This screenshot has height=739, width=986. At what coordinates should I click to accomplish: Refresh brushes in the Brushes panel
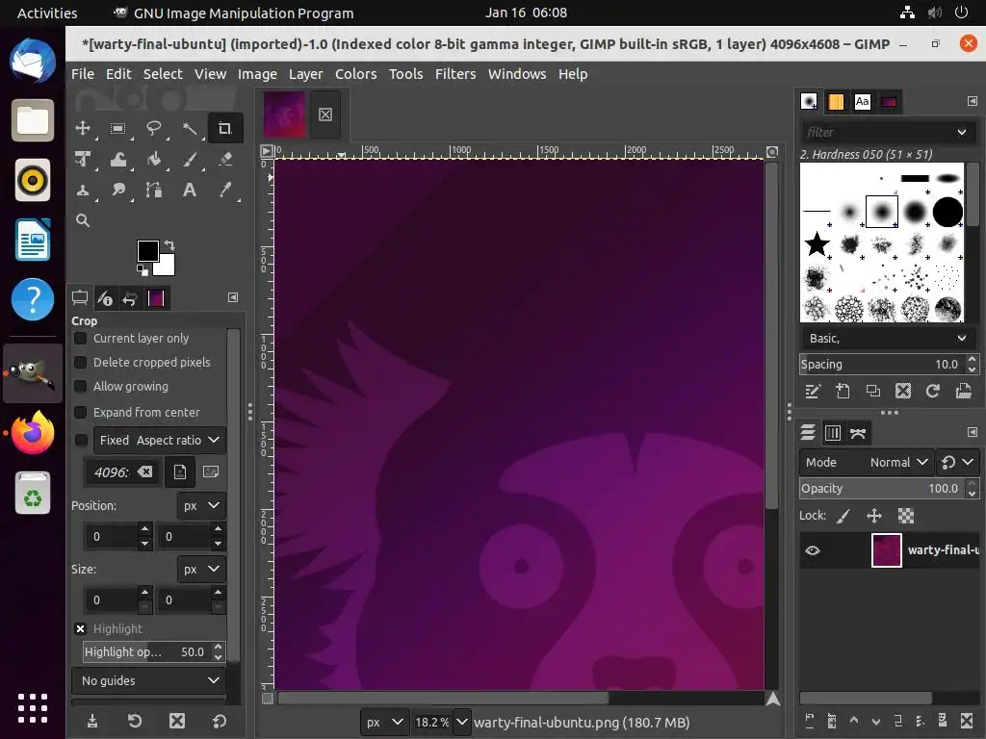(x=932, y=391)
